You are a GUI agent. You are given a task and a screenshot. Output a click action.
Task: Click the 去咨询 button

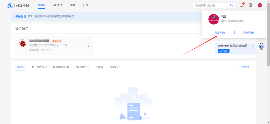[x=224, y=51]
